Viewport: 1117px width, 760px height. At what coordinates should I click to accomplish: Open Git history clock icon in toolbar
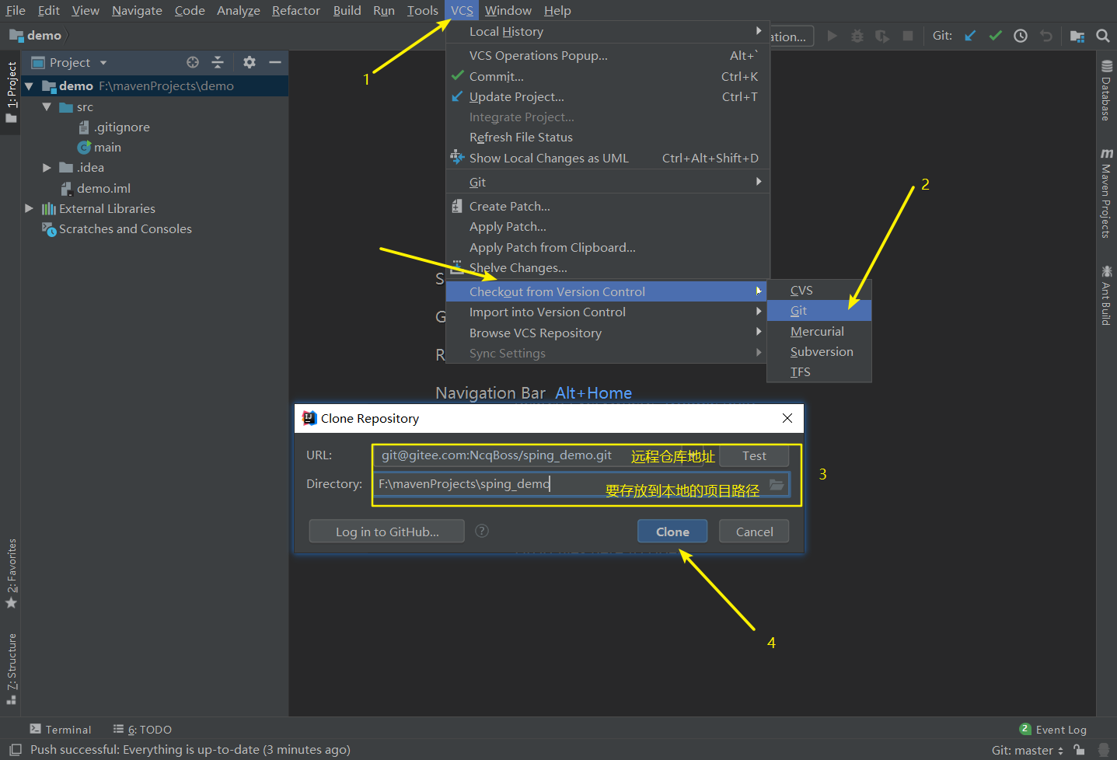coord(1021,36)
